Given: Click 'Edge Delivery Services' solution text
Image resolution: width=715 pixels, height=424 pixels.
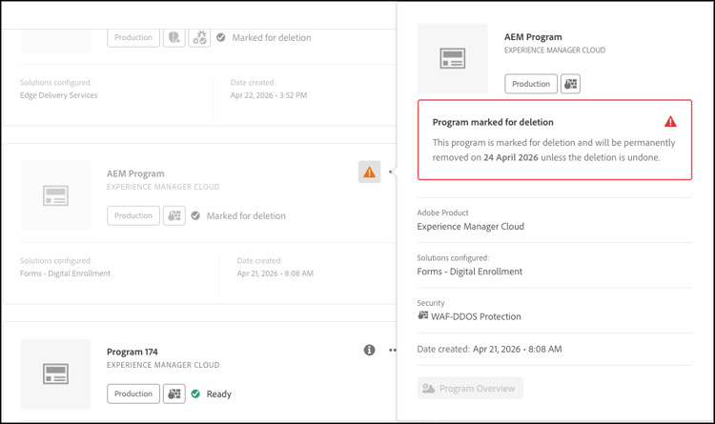Looking at the screenshot, I should point(59,95).
